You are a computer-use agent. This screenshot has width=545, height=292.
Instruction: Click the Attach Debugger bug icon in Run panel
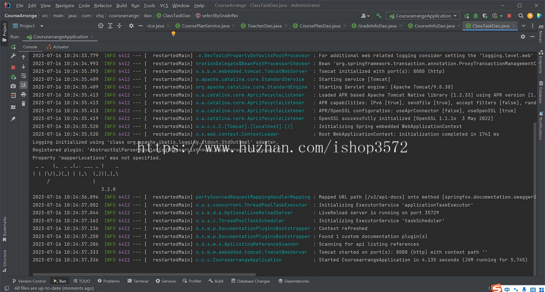13,77
